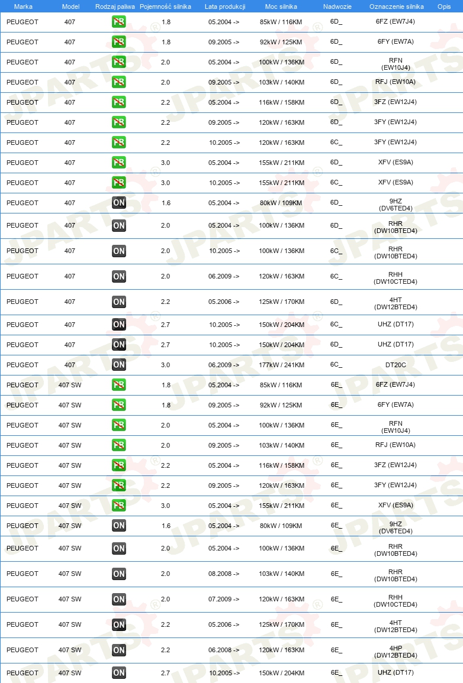This screenshot has width=463, height=683.
Task: Click the PB petrol icon in 407 6D_ 92kW row
Action: (118, 42)
